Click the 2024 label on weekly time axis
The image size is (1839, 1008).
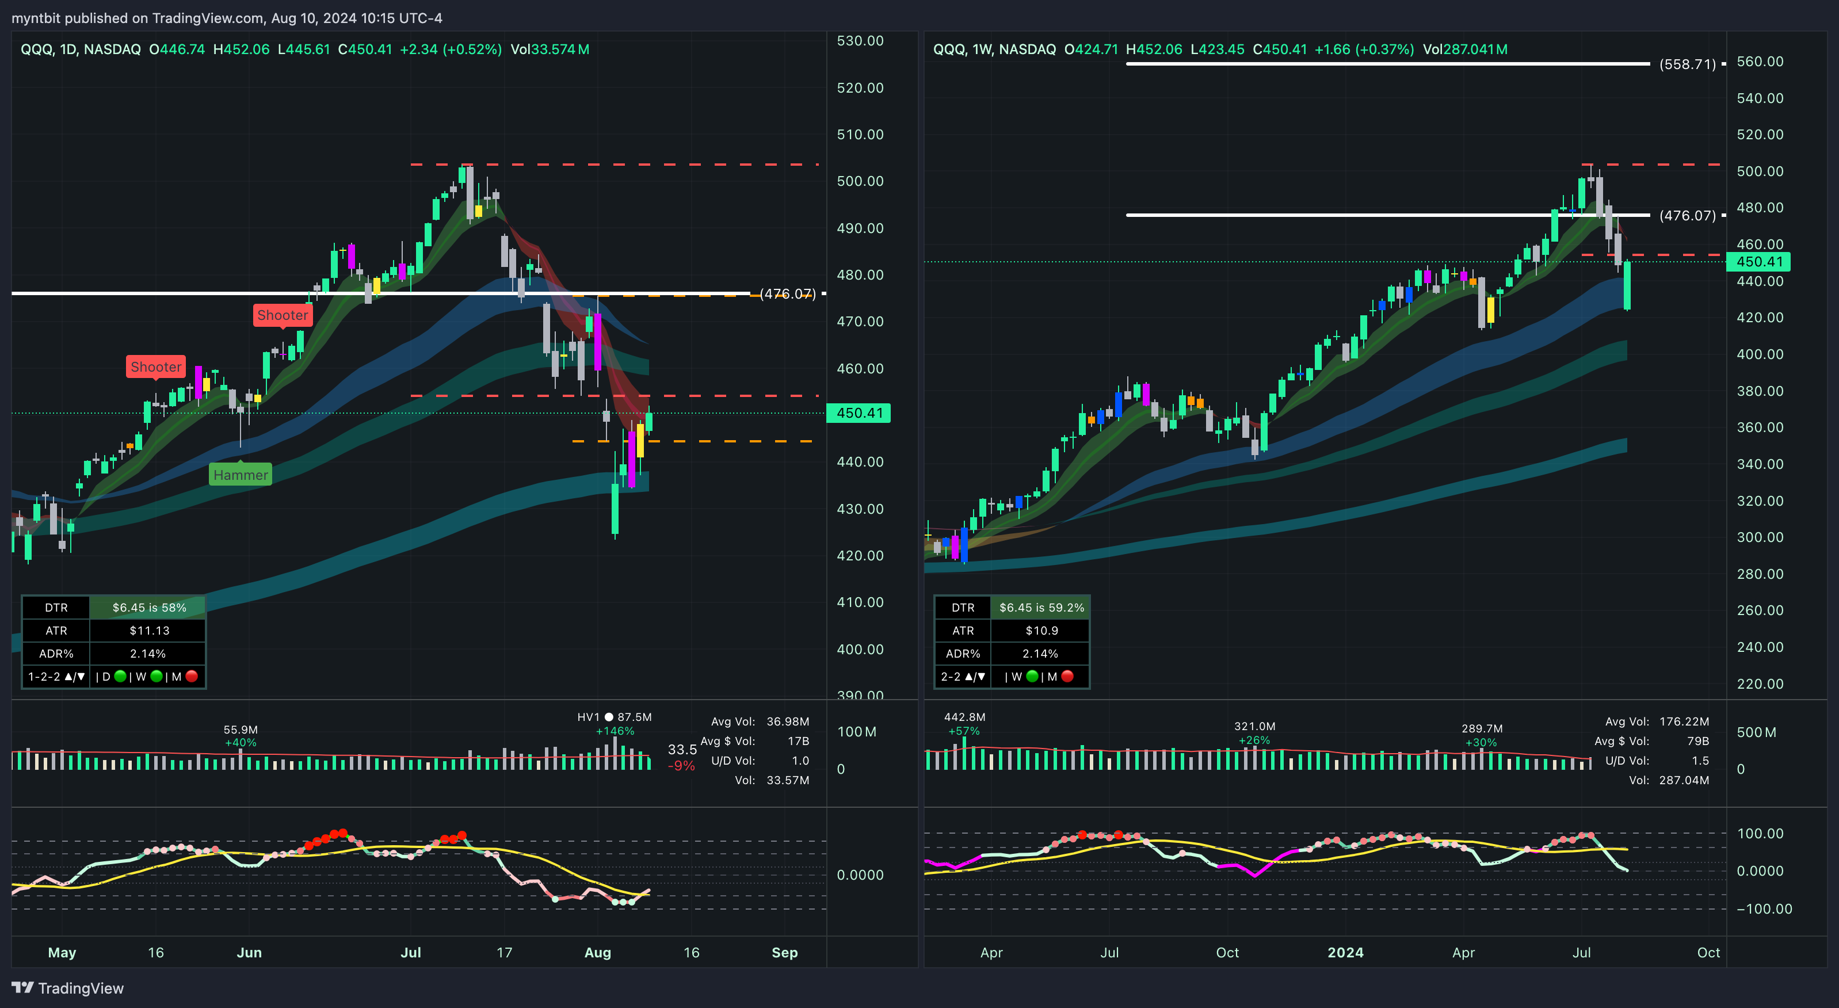click(x=1345, y=952)
